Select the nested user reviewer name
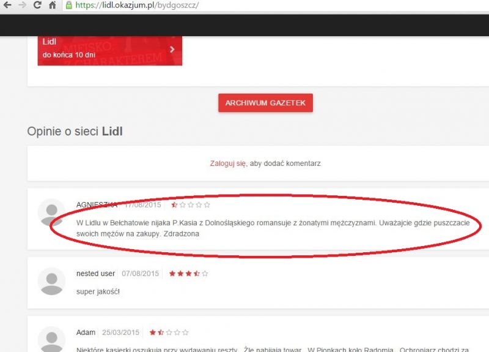489x352 pixels. click(x=96, y=274)
